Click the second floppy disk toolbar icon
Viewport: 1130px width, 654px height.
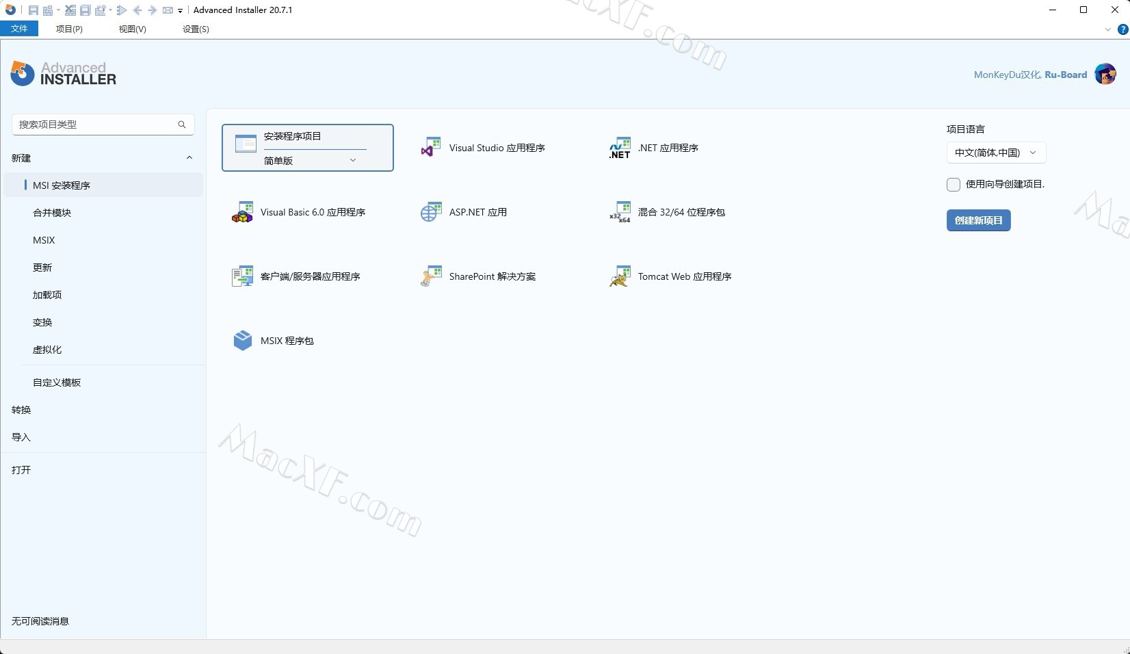click(x=86, y=10)
